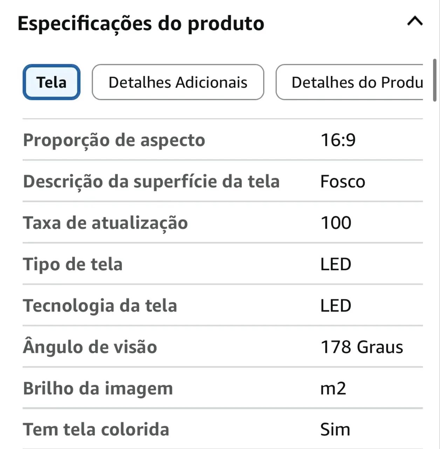This screenshot has height=449, width=440.
Task: Click the Tipo de tela label
Action: (x=73, y=264)
